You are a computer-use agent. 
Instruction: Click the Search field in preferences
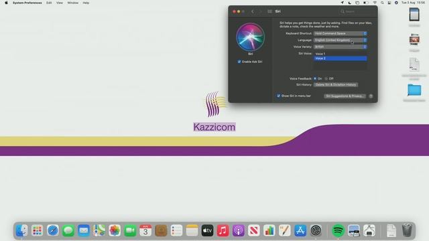click(357, 11)
